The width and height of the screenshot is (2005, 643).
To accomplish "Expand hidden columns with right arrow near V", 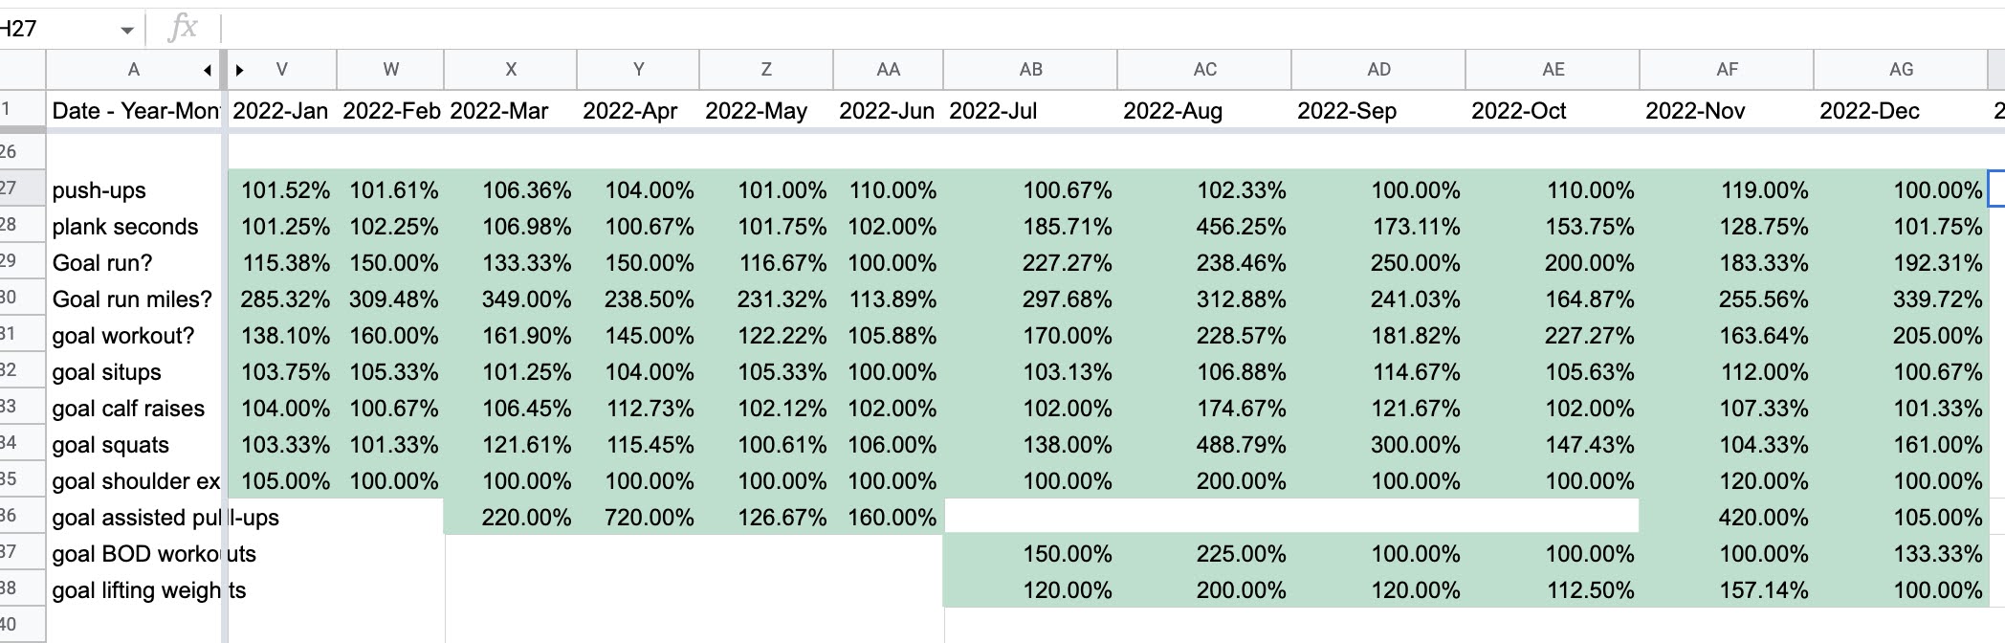I will (240, 70).
